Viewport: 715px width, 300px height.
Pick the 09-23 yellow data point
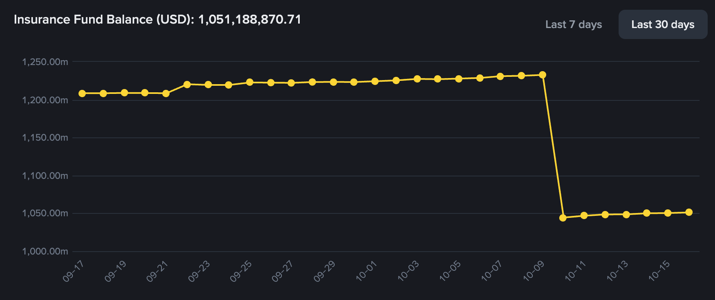(208, 85)
